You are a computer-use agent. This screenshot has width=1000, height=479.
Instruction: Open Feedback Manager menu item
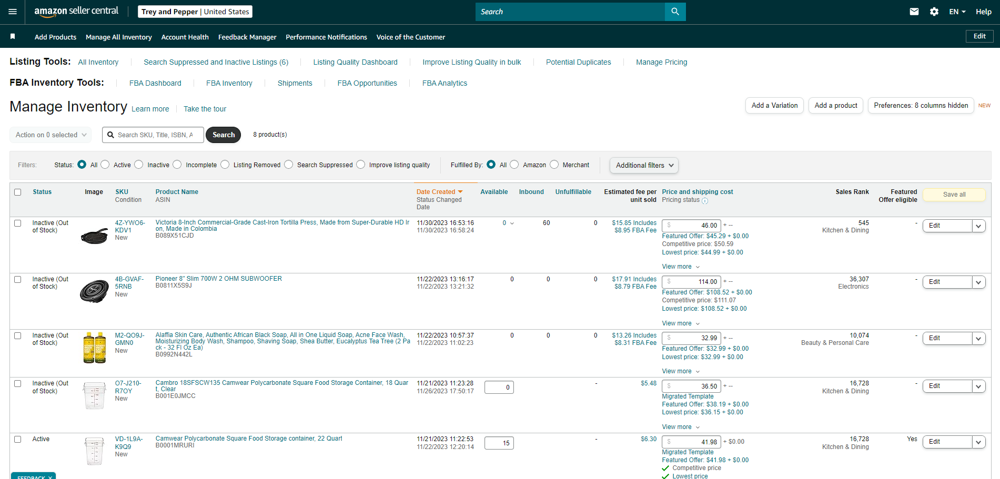[x=247, y=37]
